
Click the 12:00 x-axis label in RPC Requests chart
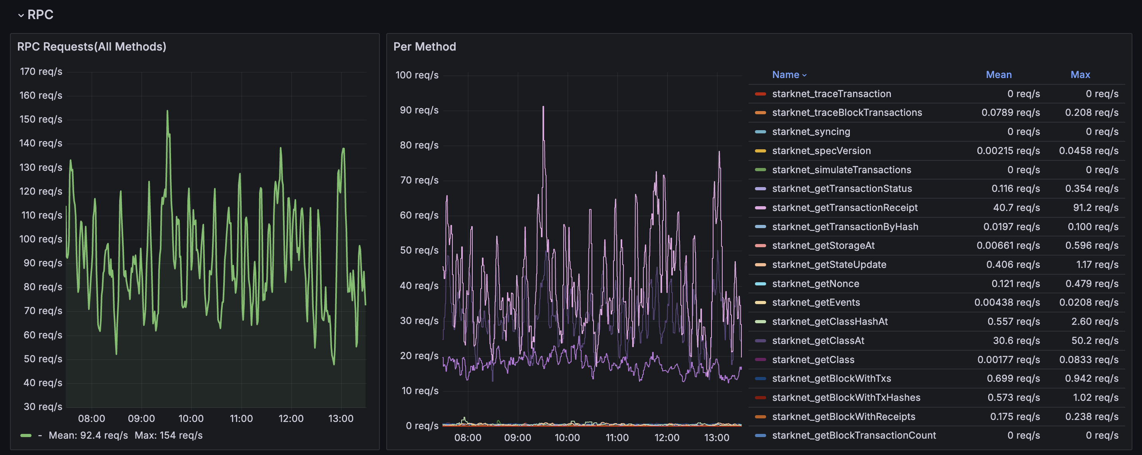point(291,419)
